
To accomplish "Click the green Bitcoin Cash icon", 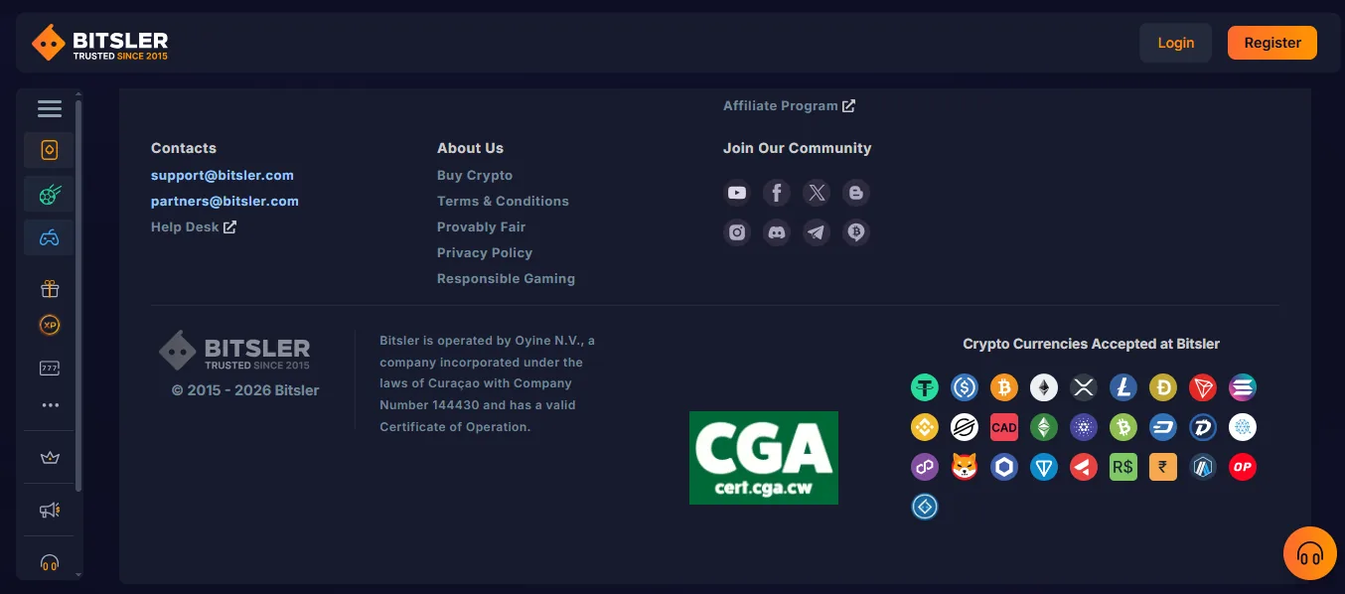I will click(x=1123, y=427).
